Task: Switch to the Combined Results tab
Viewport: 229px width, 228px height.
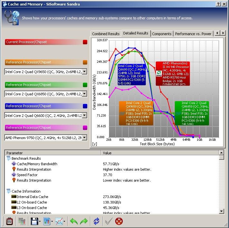Action: [x=106, y=34]
